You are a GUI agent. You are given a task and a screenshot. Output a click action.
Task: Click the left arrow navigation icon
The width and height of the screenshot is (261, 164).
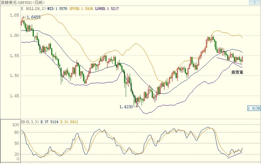[x=252, y=2]
